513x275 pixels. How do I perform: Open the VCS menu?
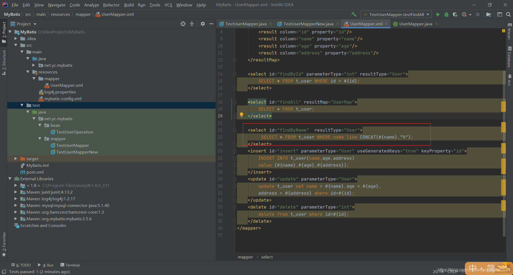[x=168, y=5]
